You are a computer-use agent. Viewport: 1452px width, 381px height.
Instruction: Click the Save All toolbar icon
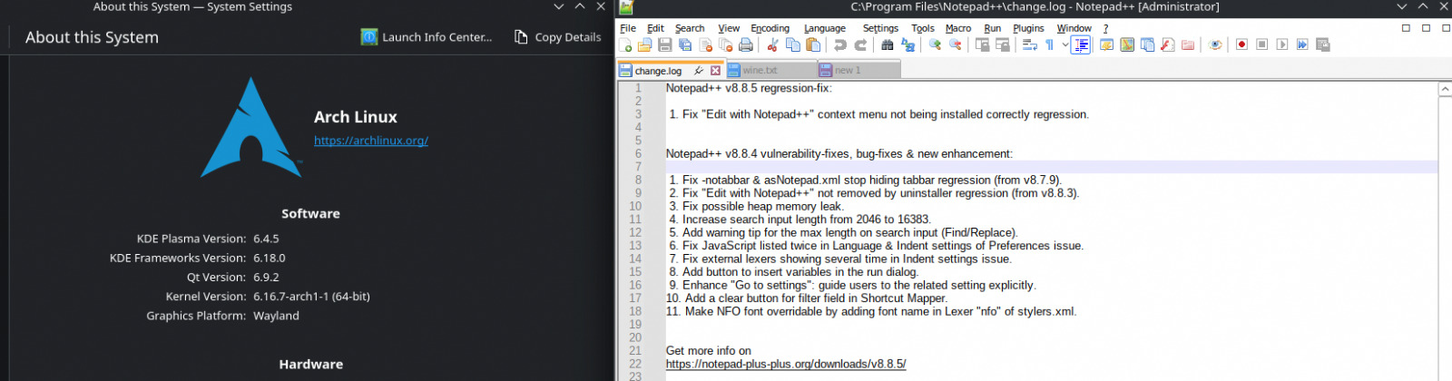[685, 44]
